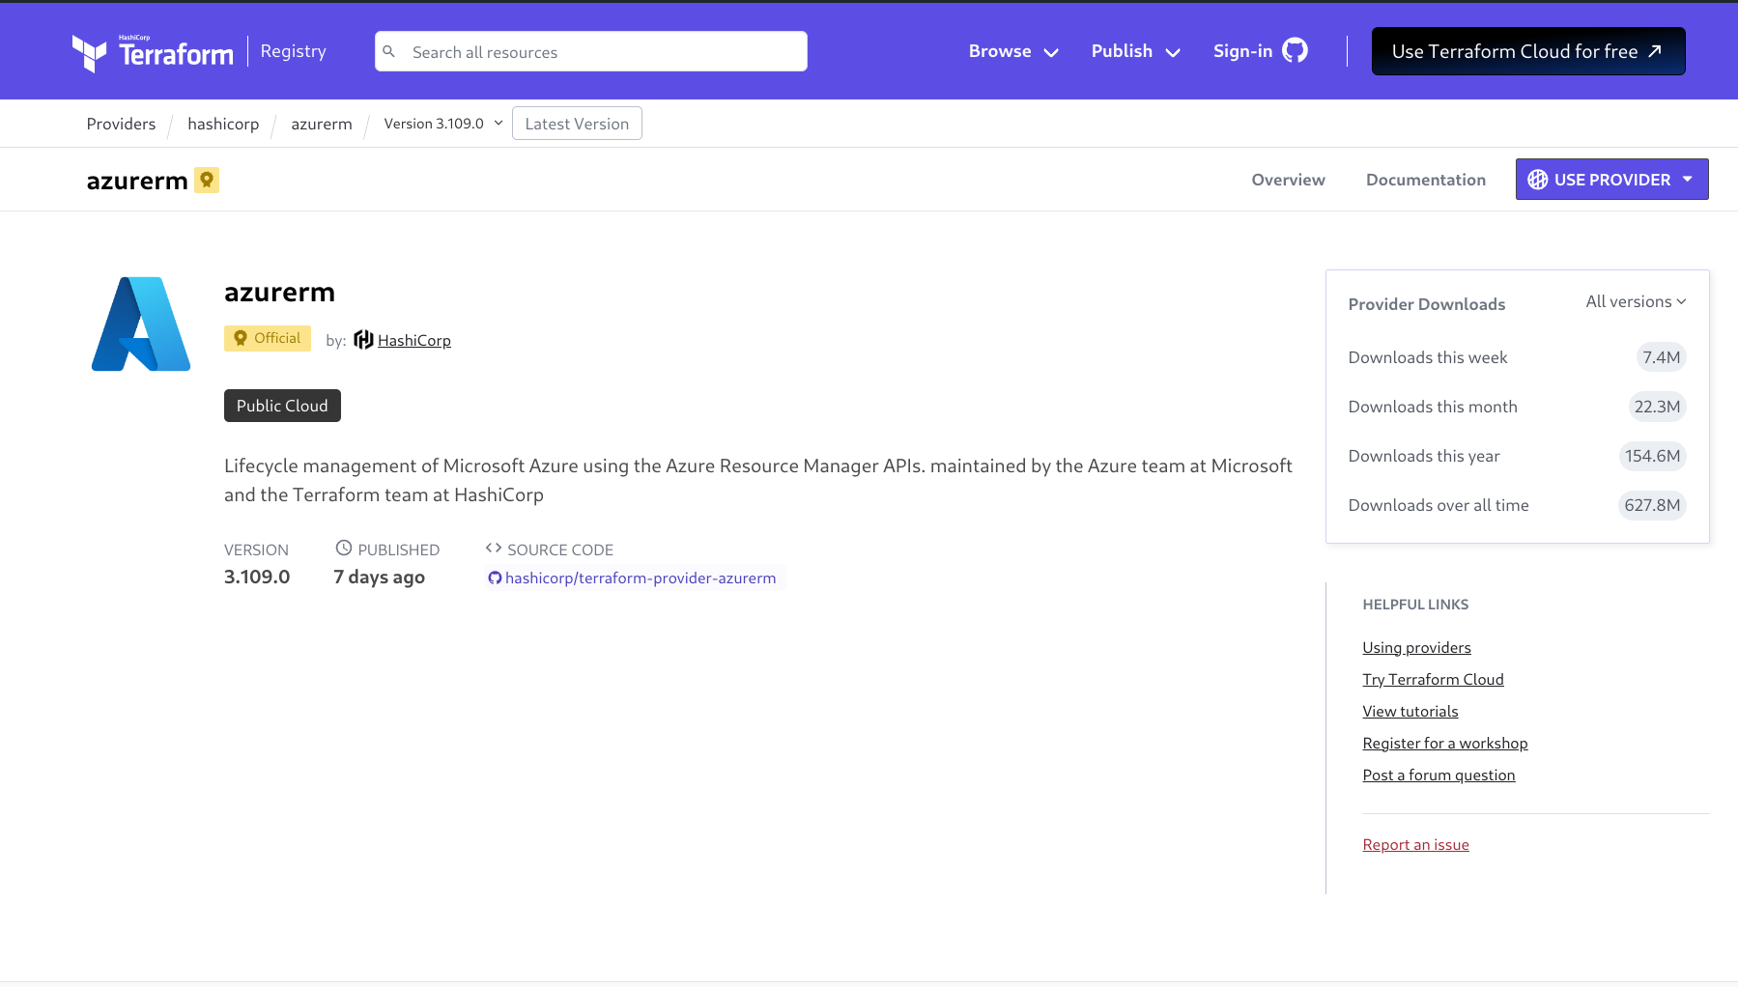Open the View tutorials link
This screenshot has height=987, width=1738.
[1410, 711]
